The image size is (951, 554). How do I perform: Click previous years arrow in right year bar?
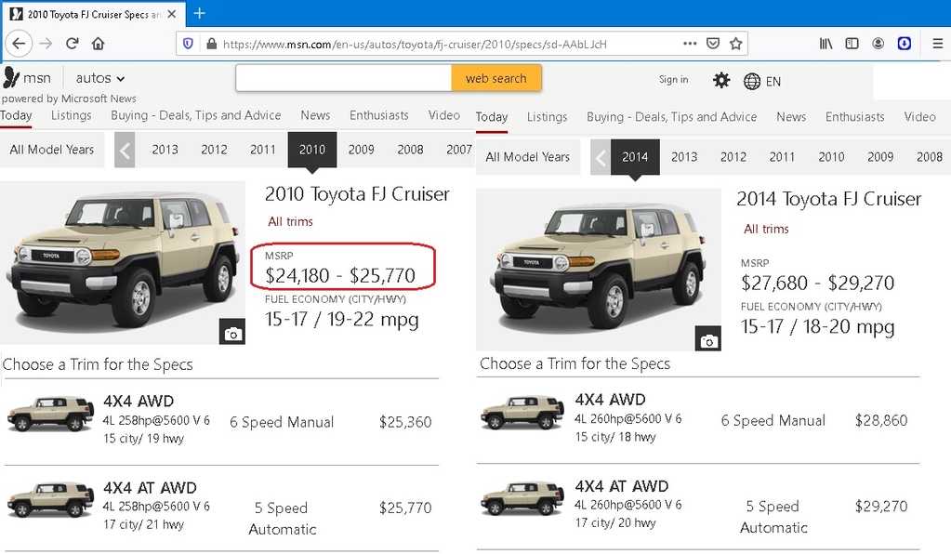(601, 158)
